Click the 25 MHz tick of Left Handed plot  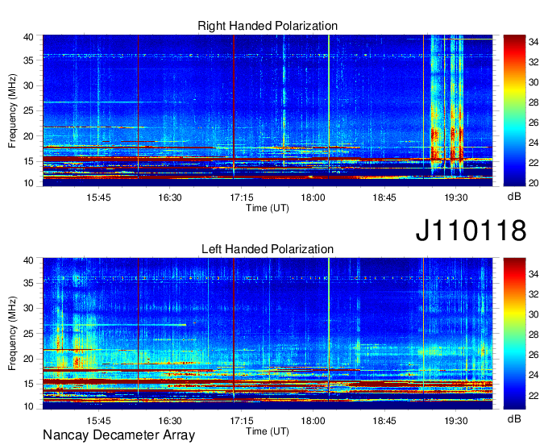pyautogui.click(x=28, y=334)
